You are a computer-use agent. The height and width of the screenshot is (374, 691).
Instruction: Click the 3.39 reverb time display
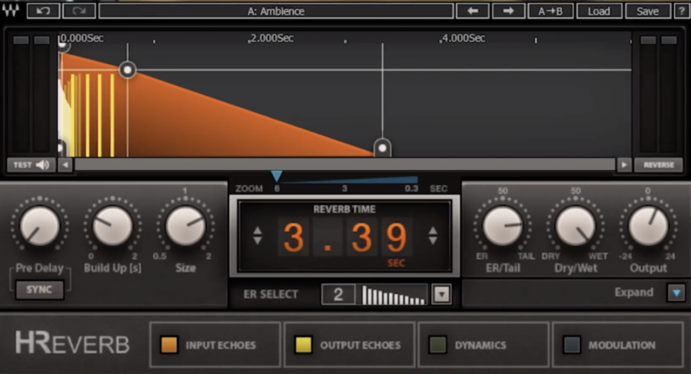click(345, 237)
